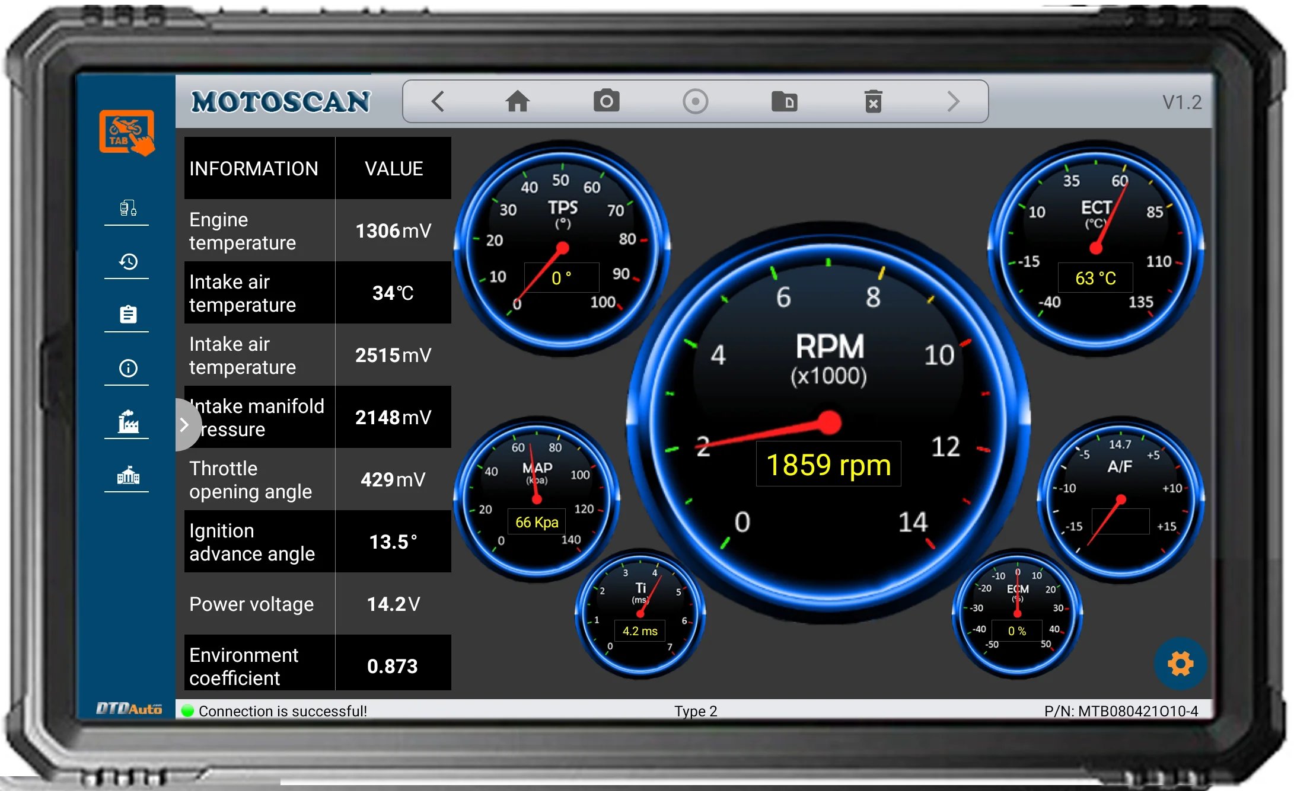Screen dimensions: 1294x791
Task: Open the saved files folder icon
Action: [x=784, y=101]
